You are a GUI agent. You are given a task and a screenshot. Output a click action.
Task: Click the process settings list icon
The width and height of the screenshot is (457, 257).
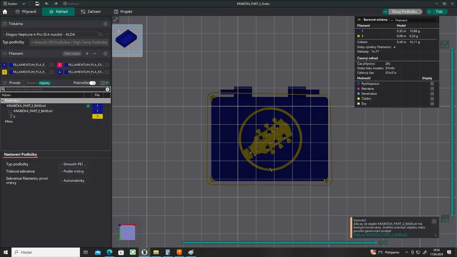102,83
